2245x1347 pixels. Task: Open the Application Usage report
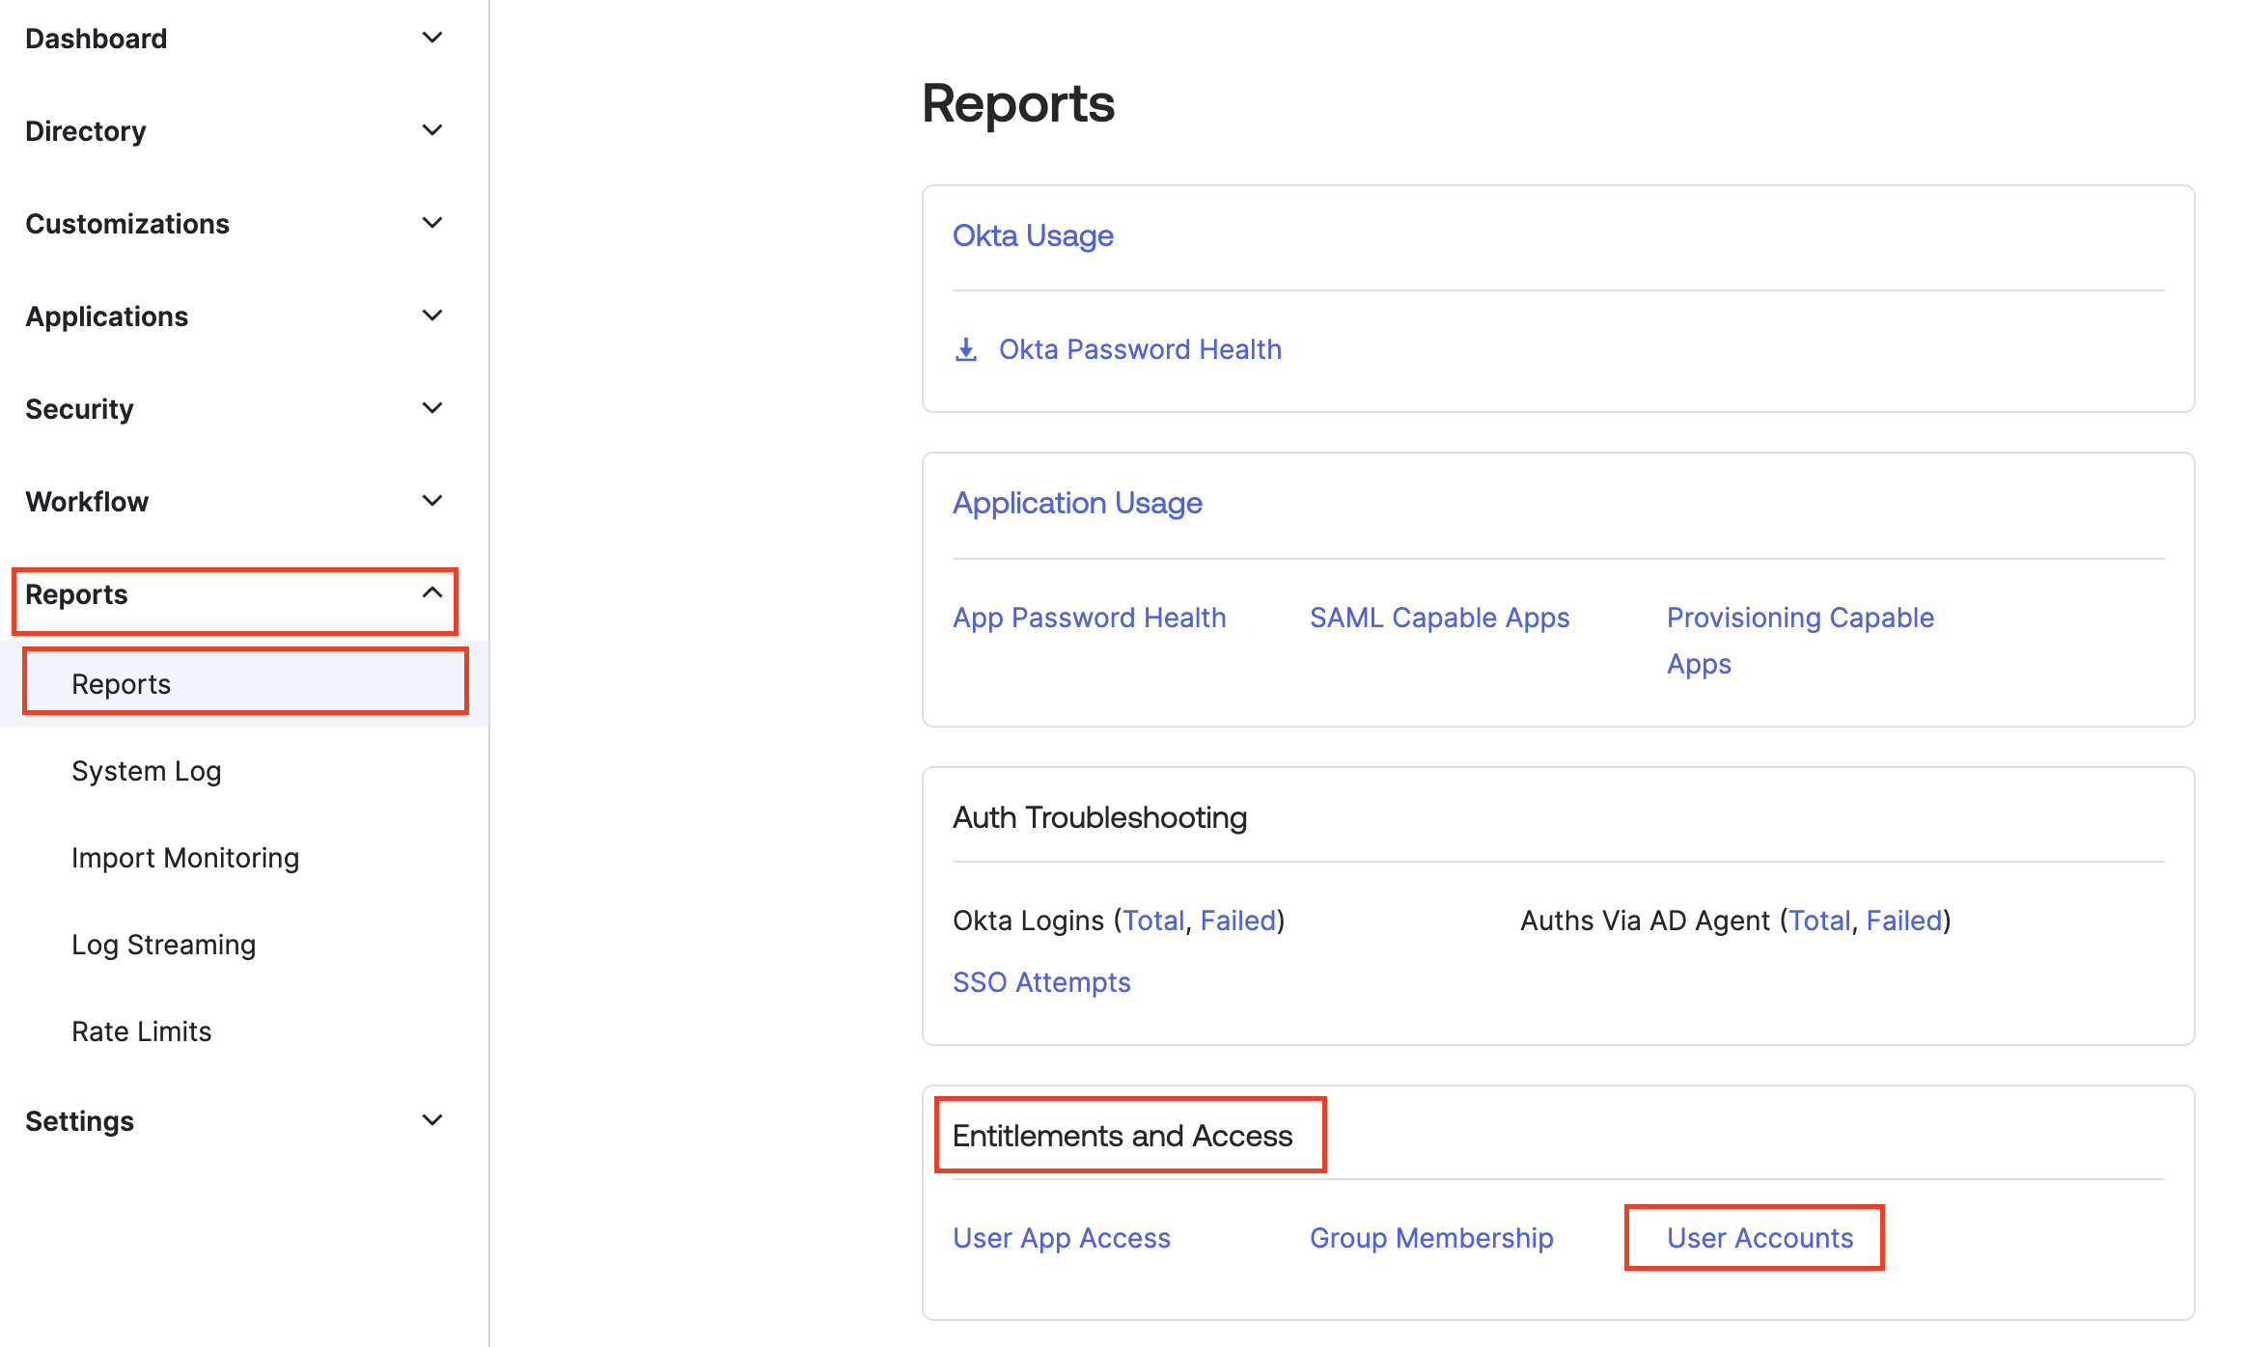point(1077,503)
